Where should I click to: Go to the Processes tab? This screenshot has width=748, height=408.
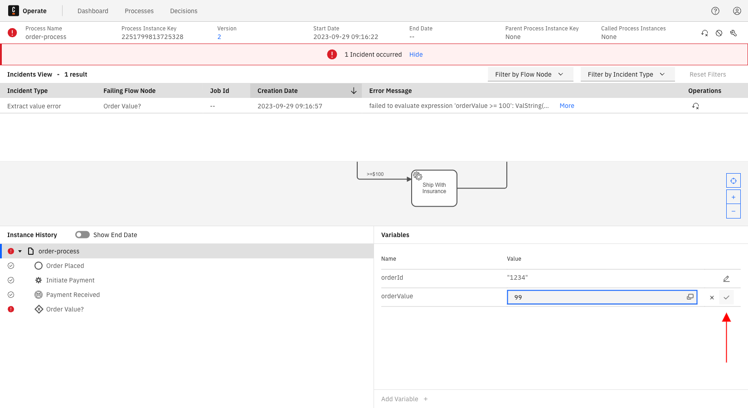click(139, 11)
